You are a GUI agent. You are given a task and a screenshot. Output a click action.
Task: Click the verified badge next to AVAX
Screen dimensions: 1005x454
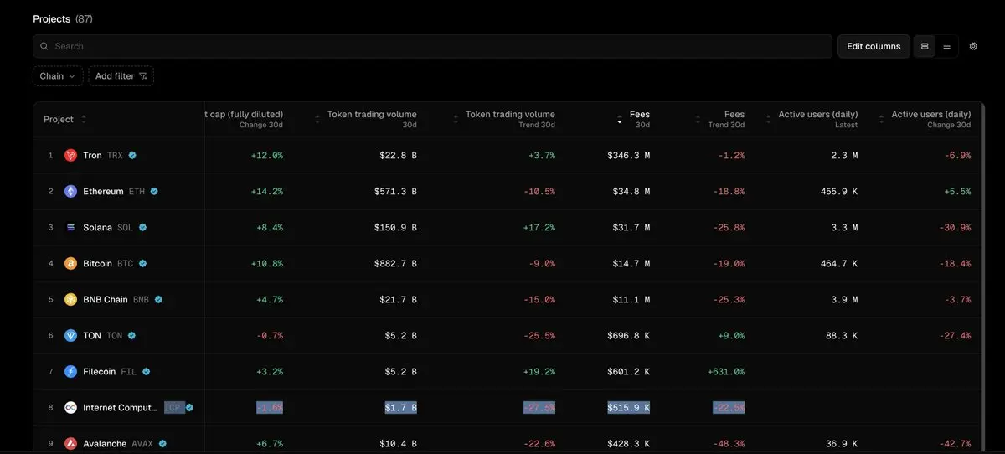point(162,443)
